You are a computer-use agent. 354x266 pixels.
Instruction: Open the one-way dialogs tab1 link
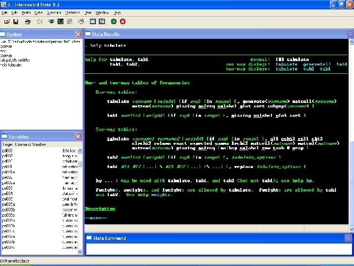pyautogui.click(x=342, y=64)
